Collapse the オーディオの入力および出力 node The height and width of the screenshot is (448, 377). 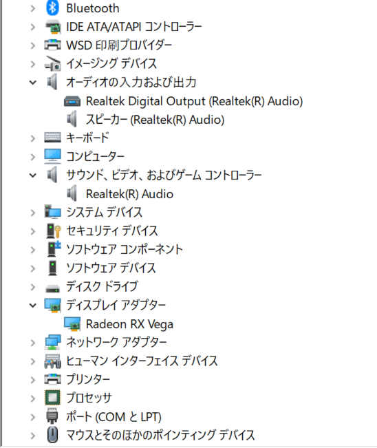33,83
